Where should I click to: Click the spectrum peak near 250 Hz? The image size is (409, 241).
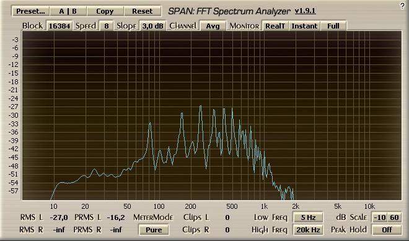(x=201, y=106)
